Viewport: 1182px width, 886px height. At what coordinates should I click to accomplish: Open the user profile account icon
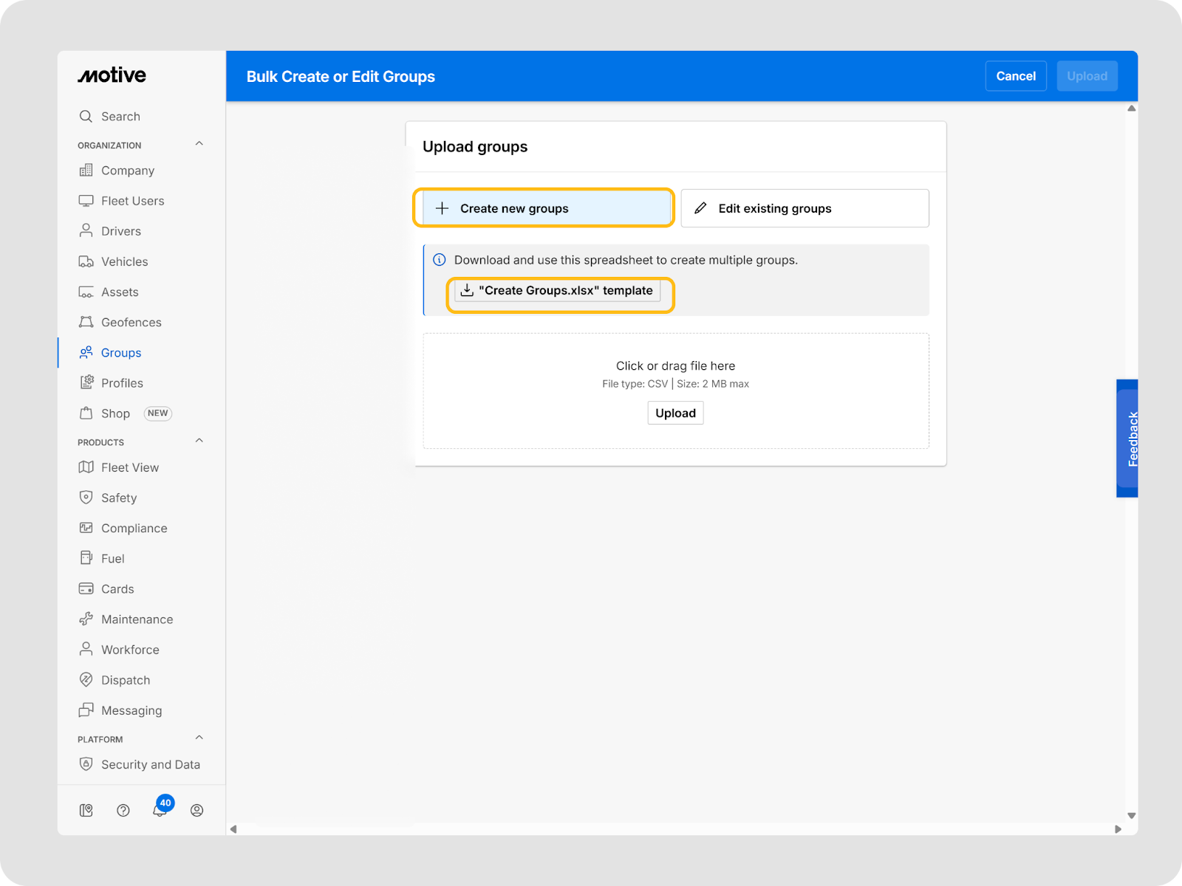pyautogui.click(x=197, y=811)
